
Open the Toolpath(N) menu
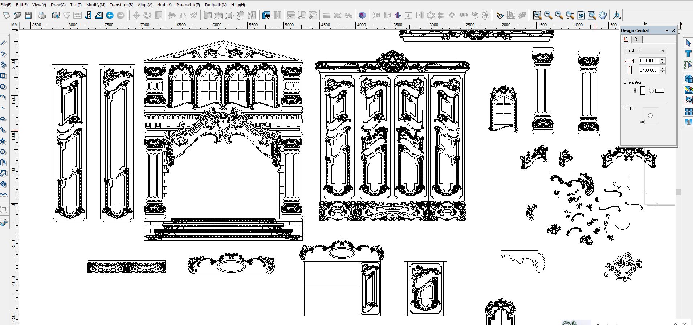[x=215, y=5]
